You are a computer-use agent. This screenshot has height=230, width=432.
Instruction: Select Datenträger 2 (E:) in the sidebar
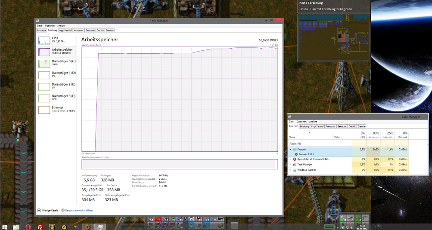(x=57, y=86)
